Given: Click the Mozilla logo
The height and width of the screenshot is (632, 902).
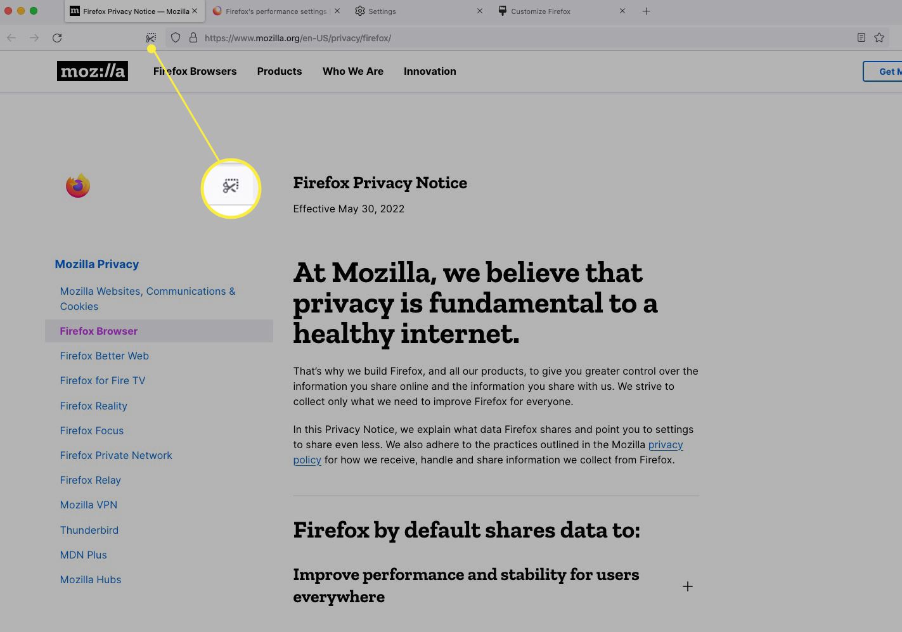Looking at the screenshot, I should (93, 71).
